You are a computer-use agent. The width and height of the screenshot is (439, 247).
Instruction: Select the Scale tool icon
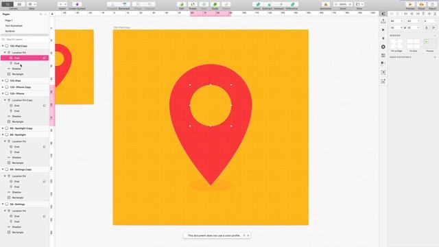(215, 5)
